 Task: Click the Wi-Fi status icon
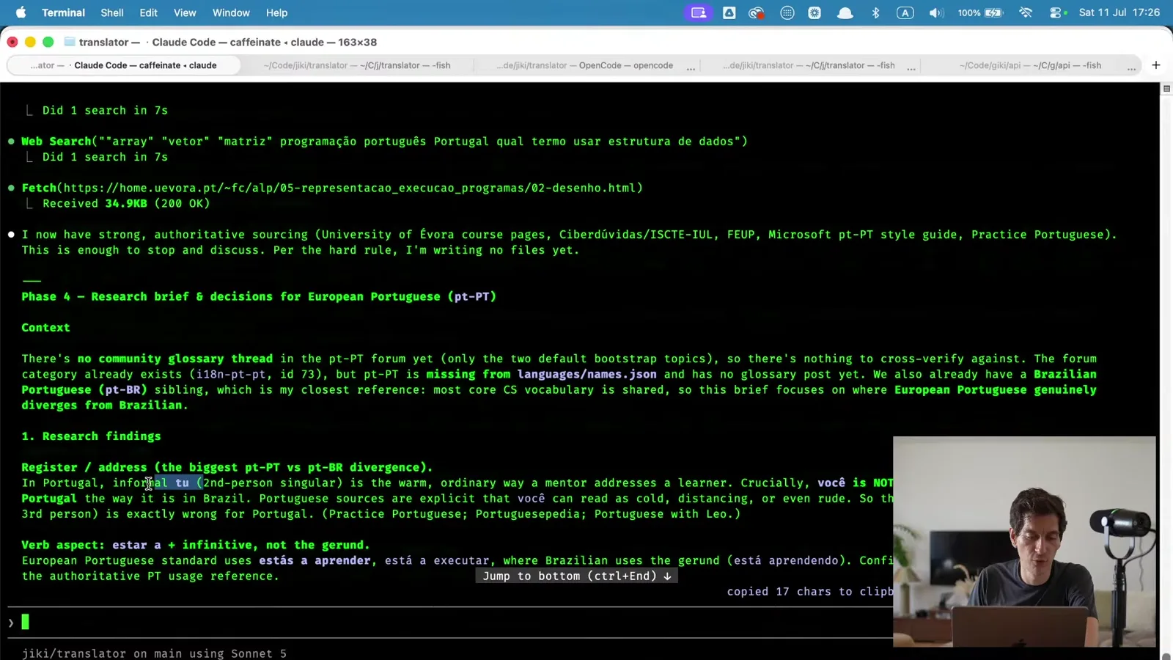tap(1026, 12)
